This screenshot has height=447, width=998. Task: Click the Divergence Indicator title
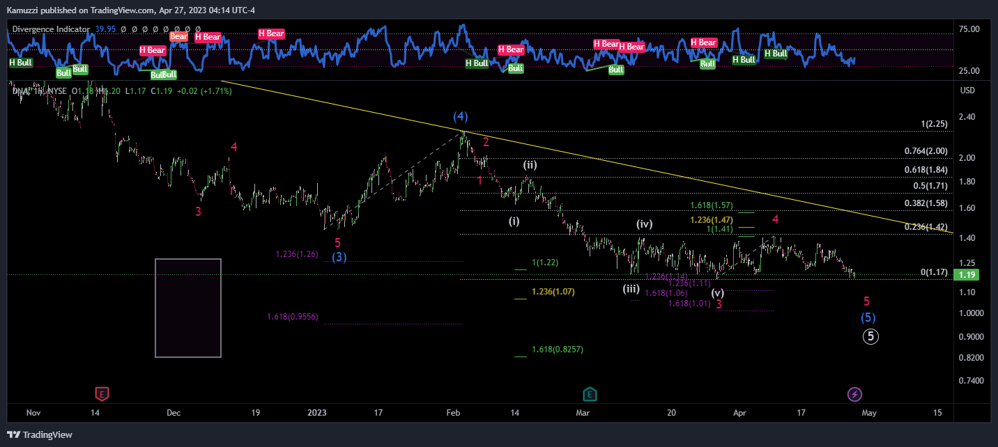click(x=52, y=29)
